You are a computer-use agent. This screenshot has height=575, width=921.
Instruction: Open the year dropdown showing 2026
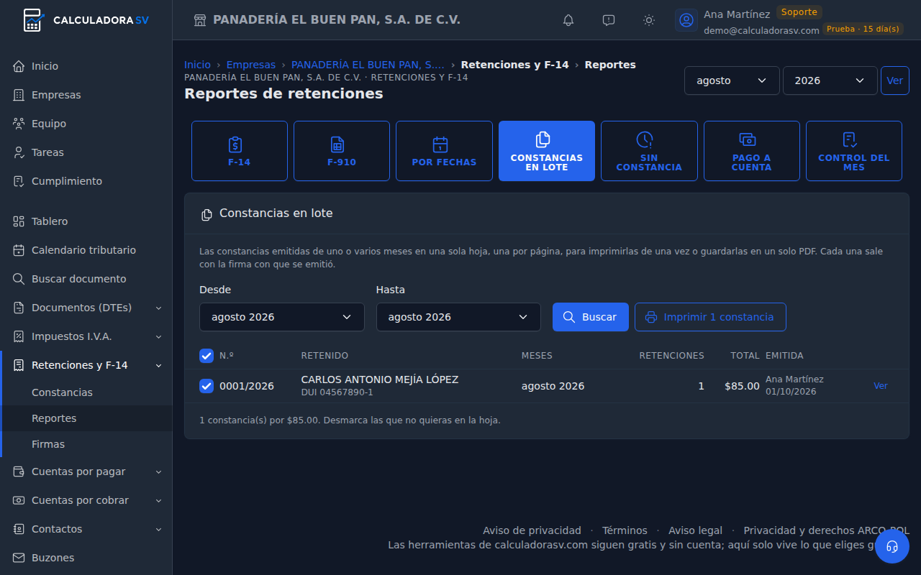click(x=830, y=80)
